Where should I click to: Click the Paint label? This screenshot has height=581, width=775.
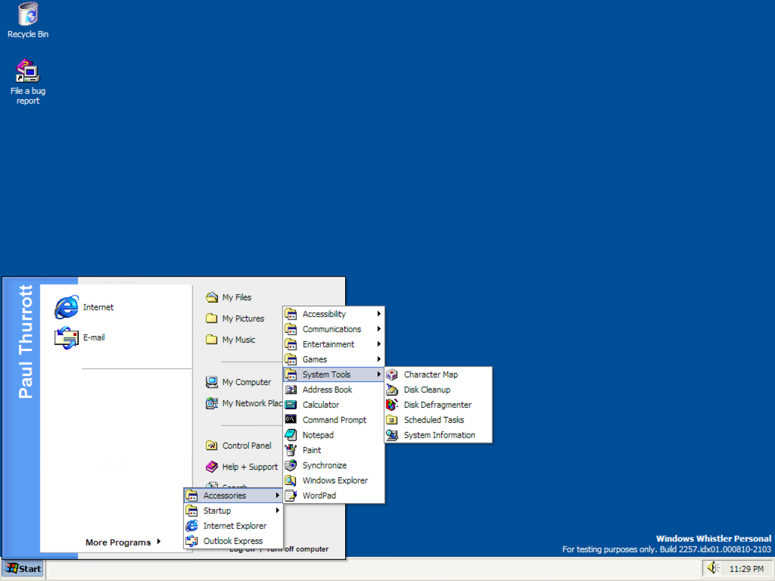coord(312,450)
